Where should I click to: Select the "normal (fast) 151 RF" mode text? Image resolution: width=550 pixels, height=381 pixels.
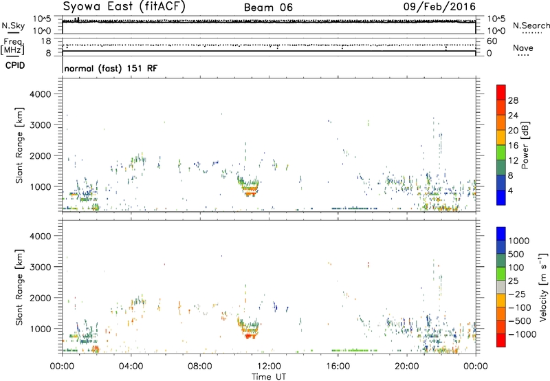pyautogui.click(x=111, y=68)
